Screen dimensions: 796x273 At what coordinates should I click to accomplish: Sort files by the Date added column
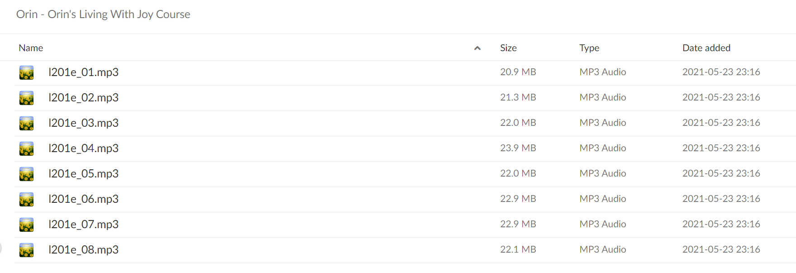706,48
